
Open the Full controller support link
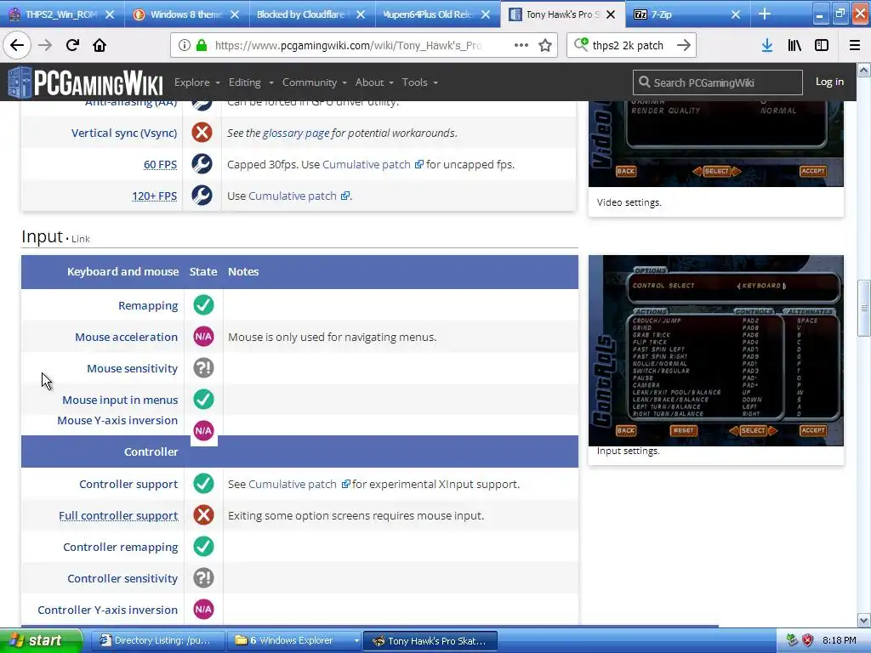118,515
